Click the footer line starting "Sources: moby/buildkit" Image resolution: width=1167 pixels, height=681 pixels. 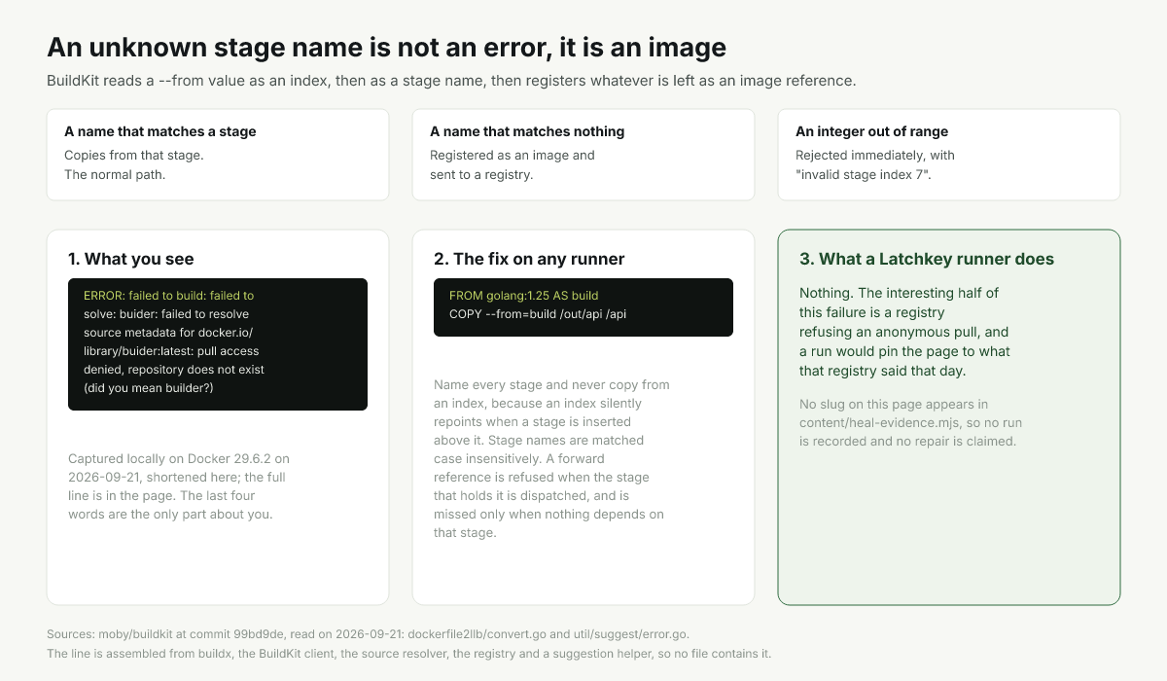pyautogui.click(x=368, y=634)
